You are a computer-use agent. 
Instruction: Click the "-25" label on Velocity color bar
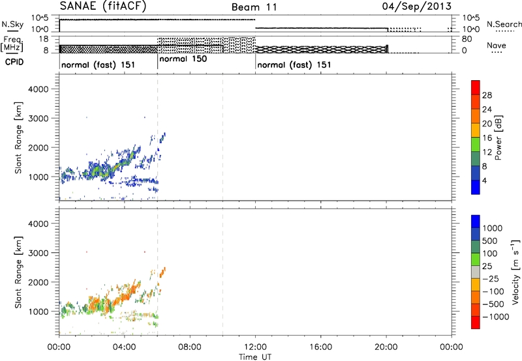pos(491,278)
